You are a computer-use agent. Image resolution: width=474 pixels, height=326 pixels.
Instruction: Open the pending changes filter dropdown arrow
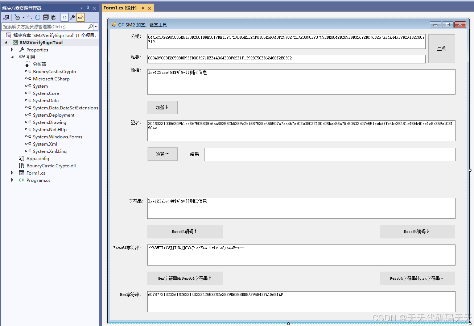coord(24,17)
